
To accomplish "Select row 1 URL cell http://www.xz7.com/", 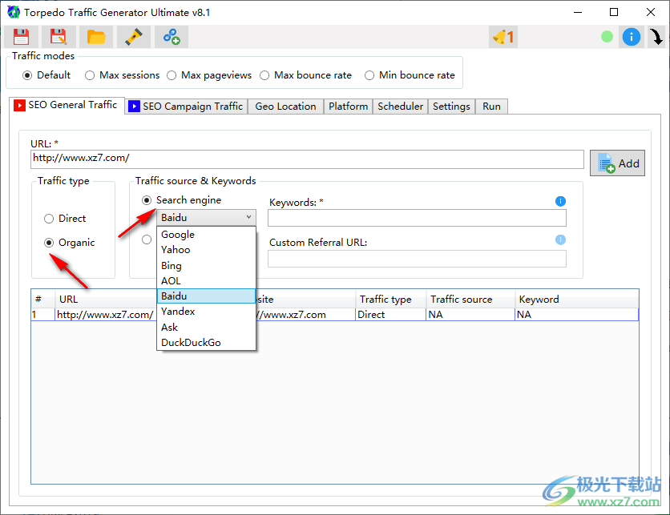I will pos(106,315).
